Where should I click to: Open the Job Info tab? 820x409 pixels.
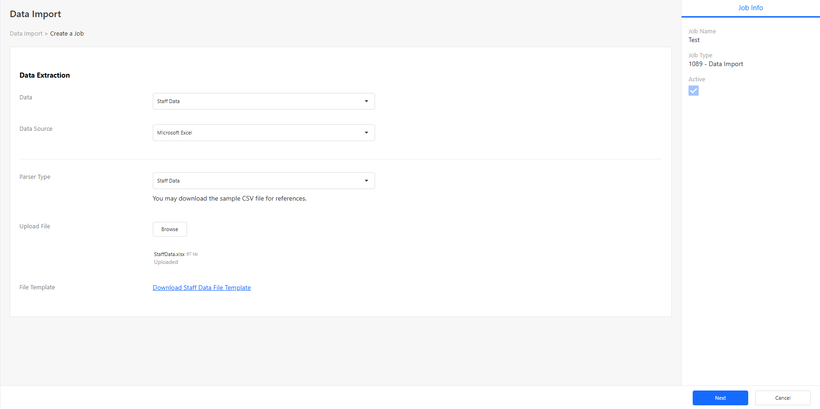tap(750, 8)
